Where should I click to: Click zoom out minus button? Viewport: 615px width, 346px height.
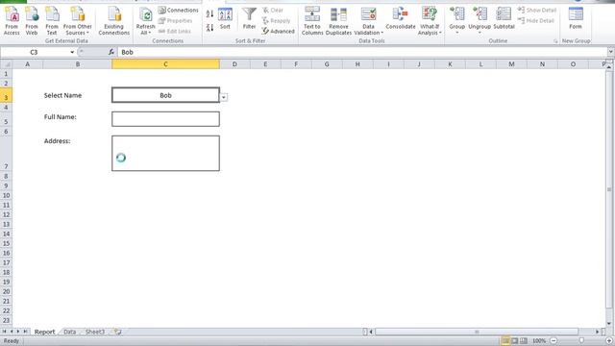553,341
